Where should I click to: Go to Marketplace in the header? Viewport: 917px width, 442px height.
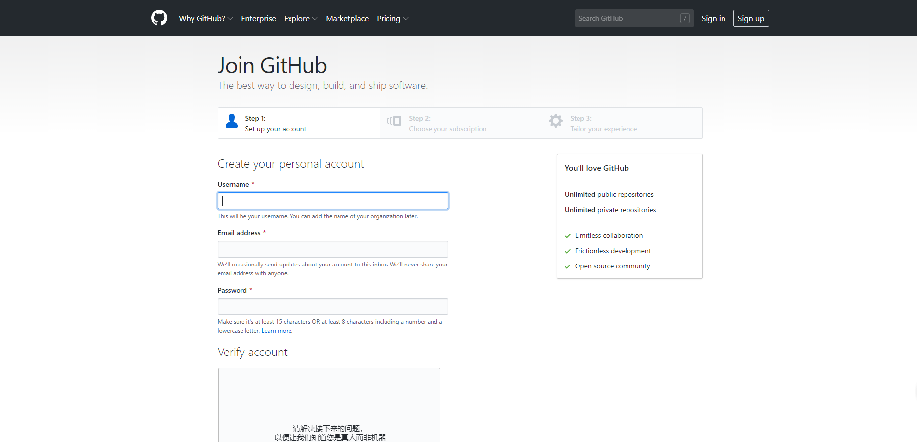[347, 18]
